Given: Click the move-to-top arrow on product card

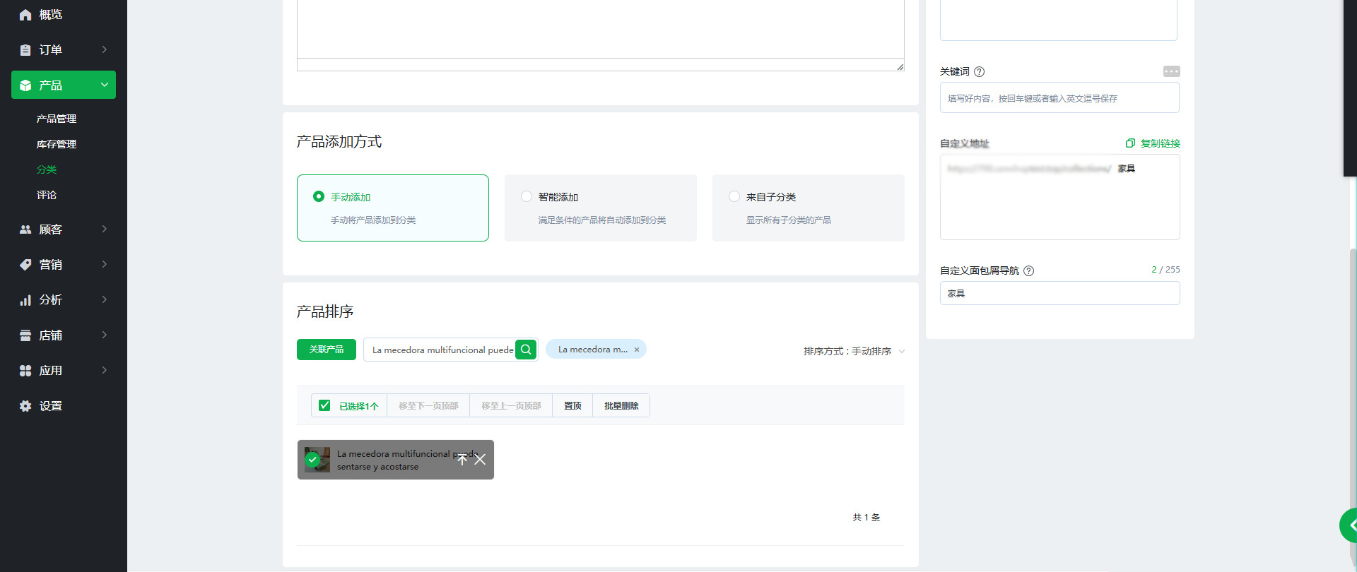Looking at the screenshot, I should pos(462,460).
